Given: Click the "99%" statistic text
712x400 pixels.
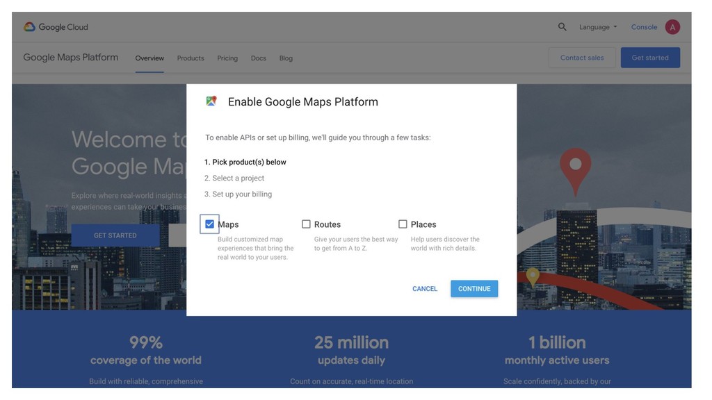Looking at the screenshot, I should click(x=146, y=342).
